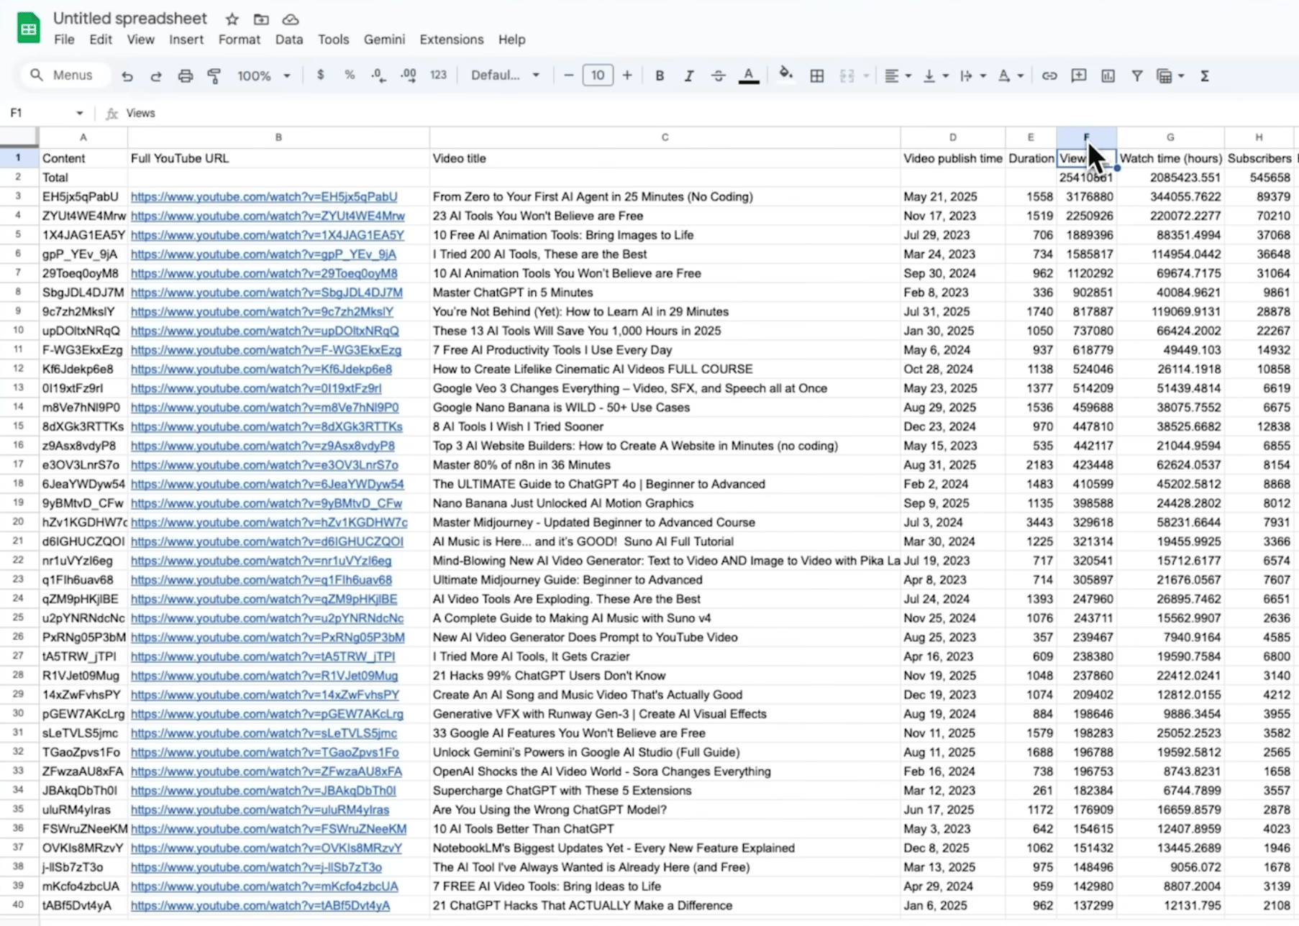
Task: Open the functions sigma menu
Action: [1205, 75]
